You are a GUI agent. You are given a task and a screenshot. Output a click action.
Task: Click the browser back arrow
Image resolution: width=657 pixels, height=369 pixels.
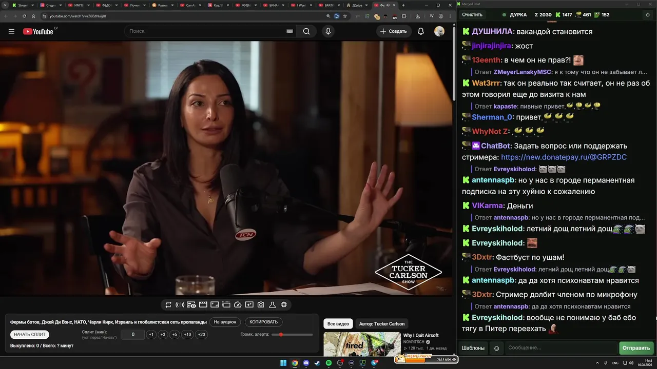click(6, 16)
